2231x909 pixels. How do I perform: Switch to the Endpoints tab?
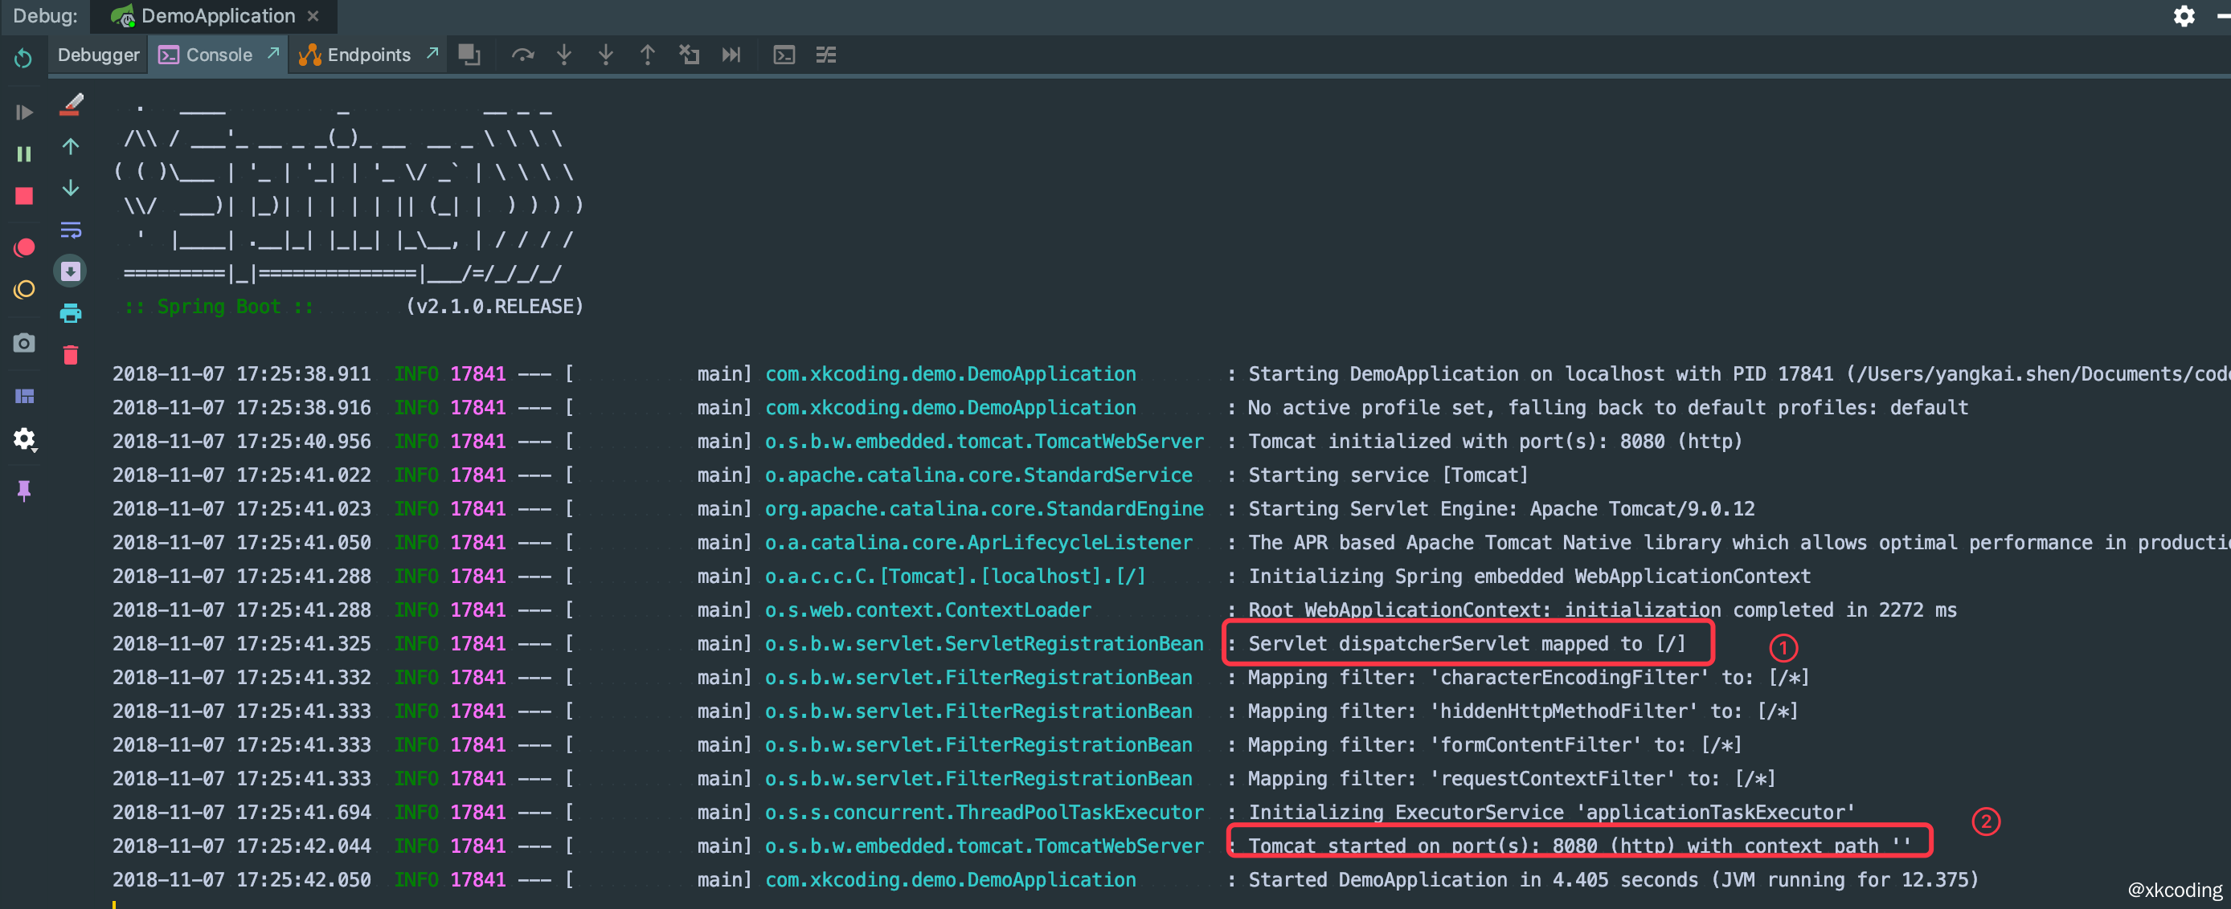tap(368, 55)
